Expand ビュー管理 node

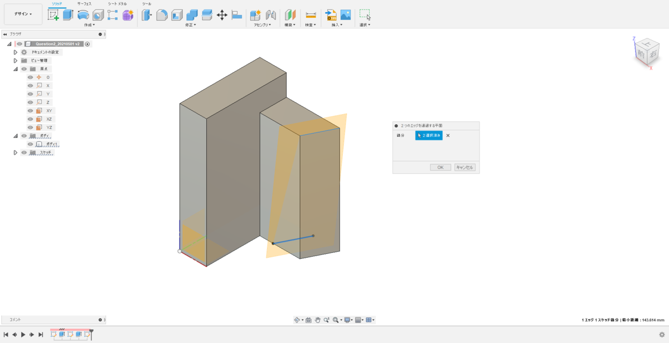[x=16, y=61]
